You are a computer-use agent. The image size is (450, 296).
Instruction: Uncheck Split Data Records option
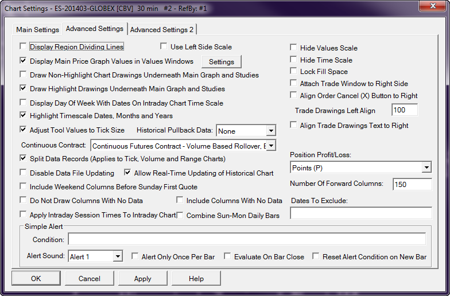23,158
